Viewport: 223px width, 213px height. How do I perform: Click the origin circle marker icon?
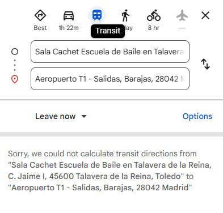(x=15, y=52)
